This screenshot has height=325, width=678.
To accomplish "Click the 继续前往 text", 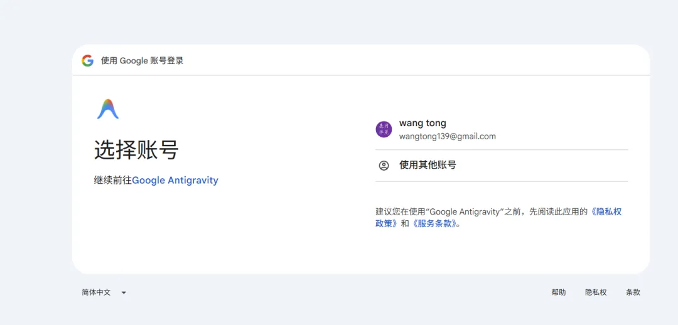I will point(113,180).
